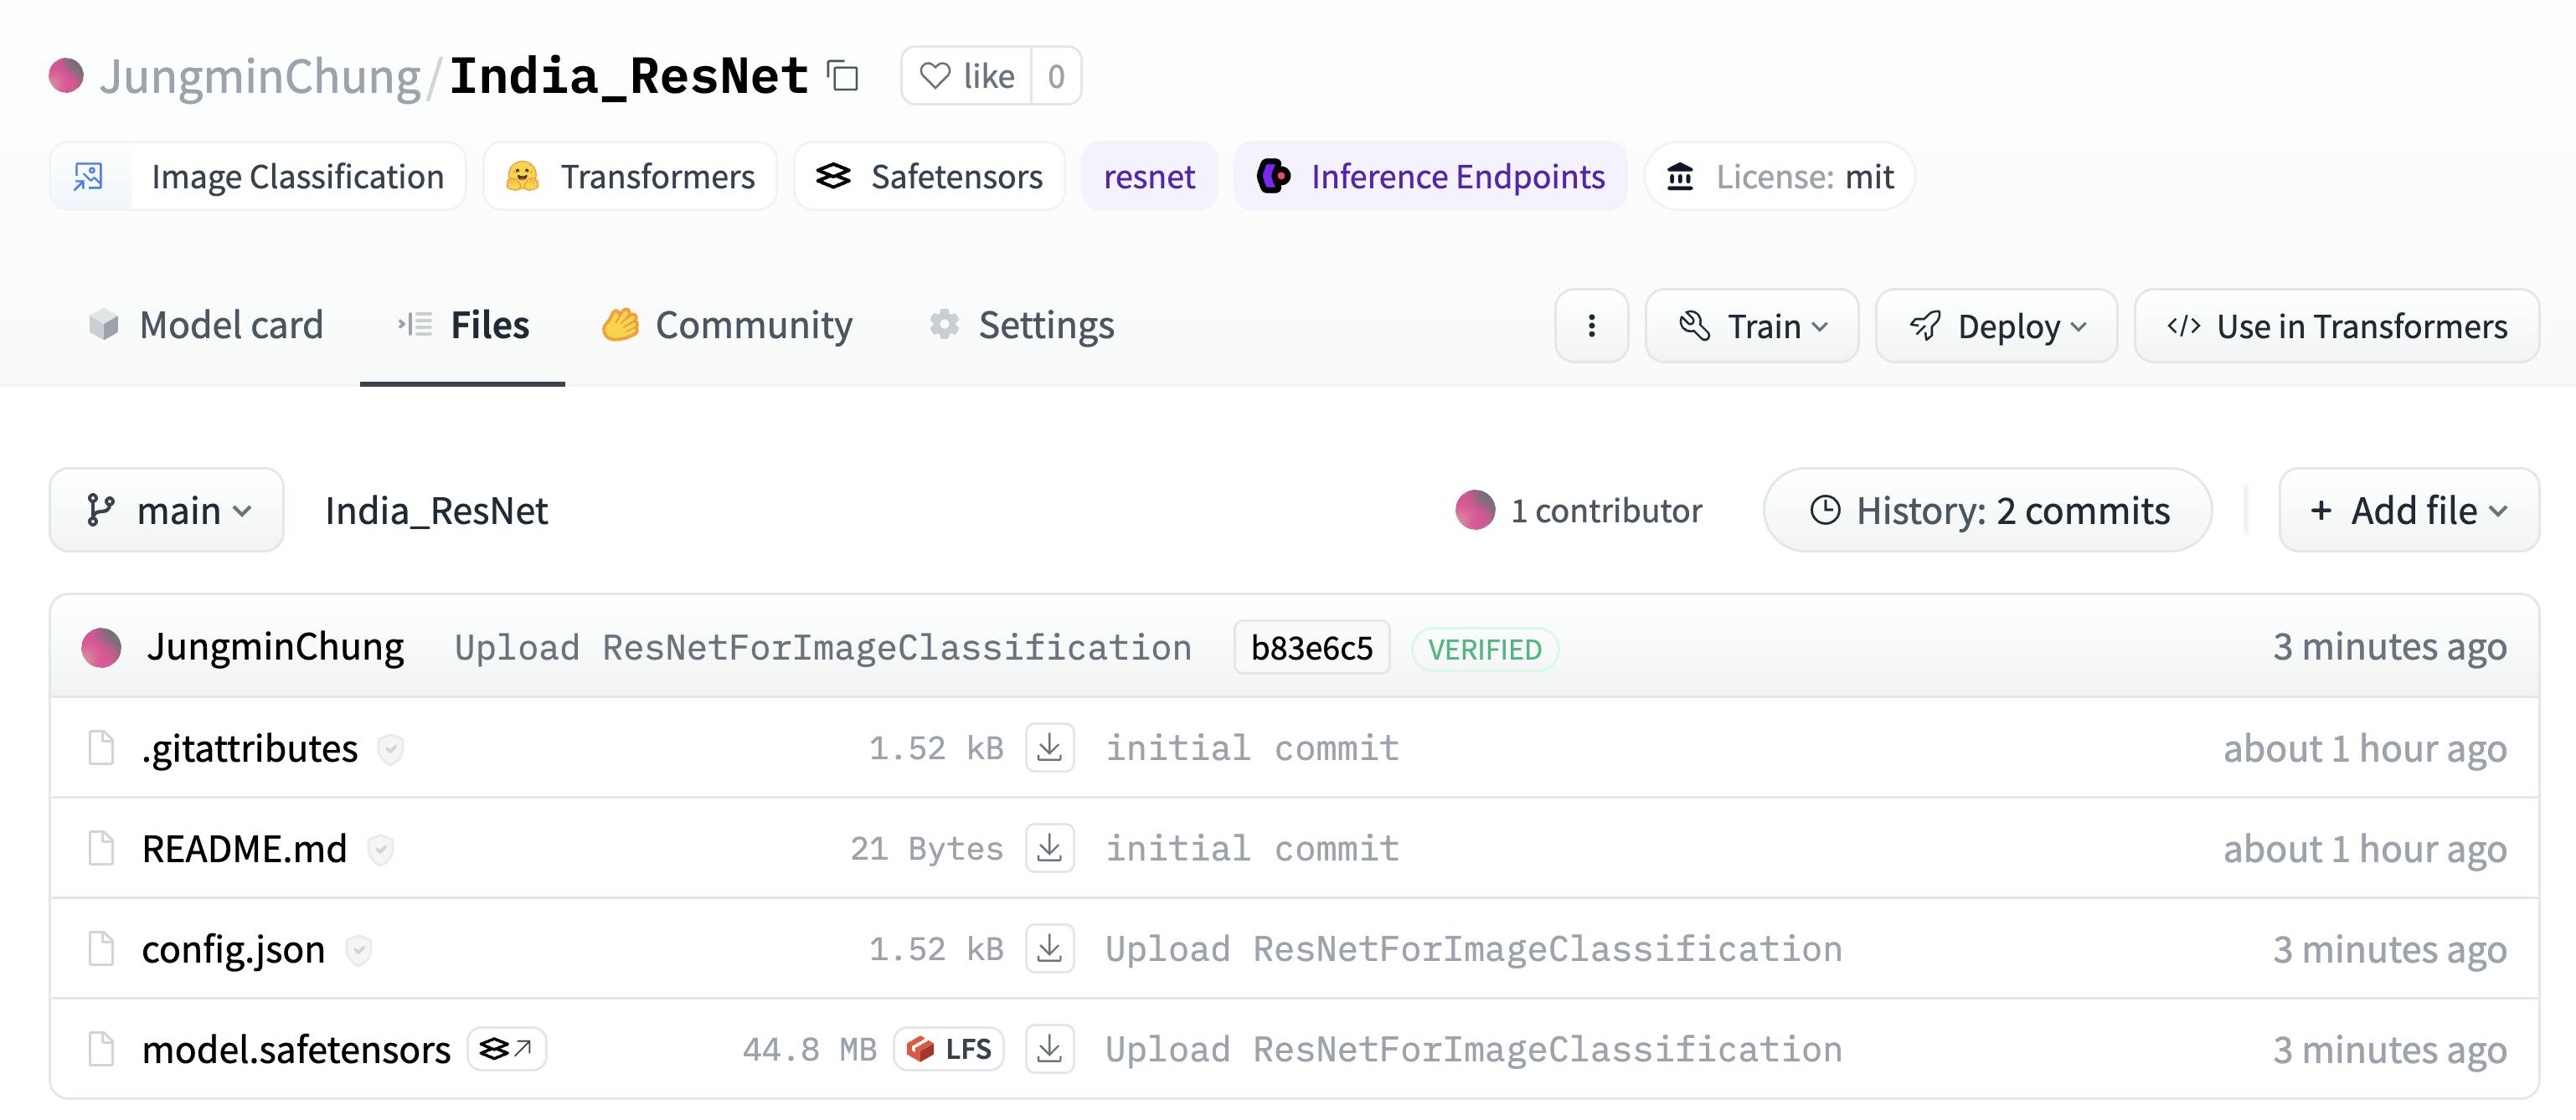Open the README.md file

(x=244, y=848)
